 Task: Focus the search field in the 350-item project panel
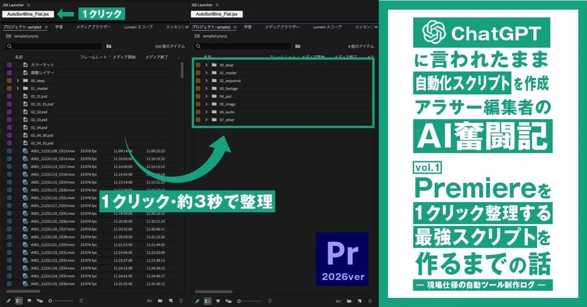tap(54, 46)
